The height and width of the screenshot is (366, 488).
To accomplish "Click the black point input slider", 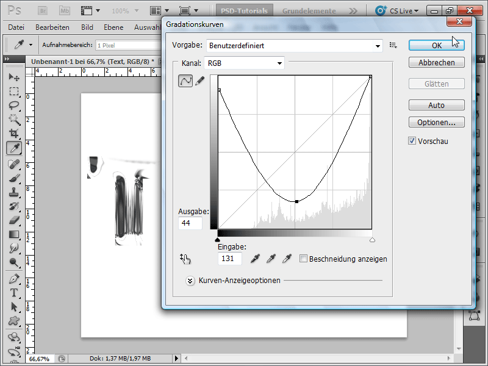I will [218, 240].
